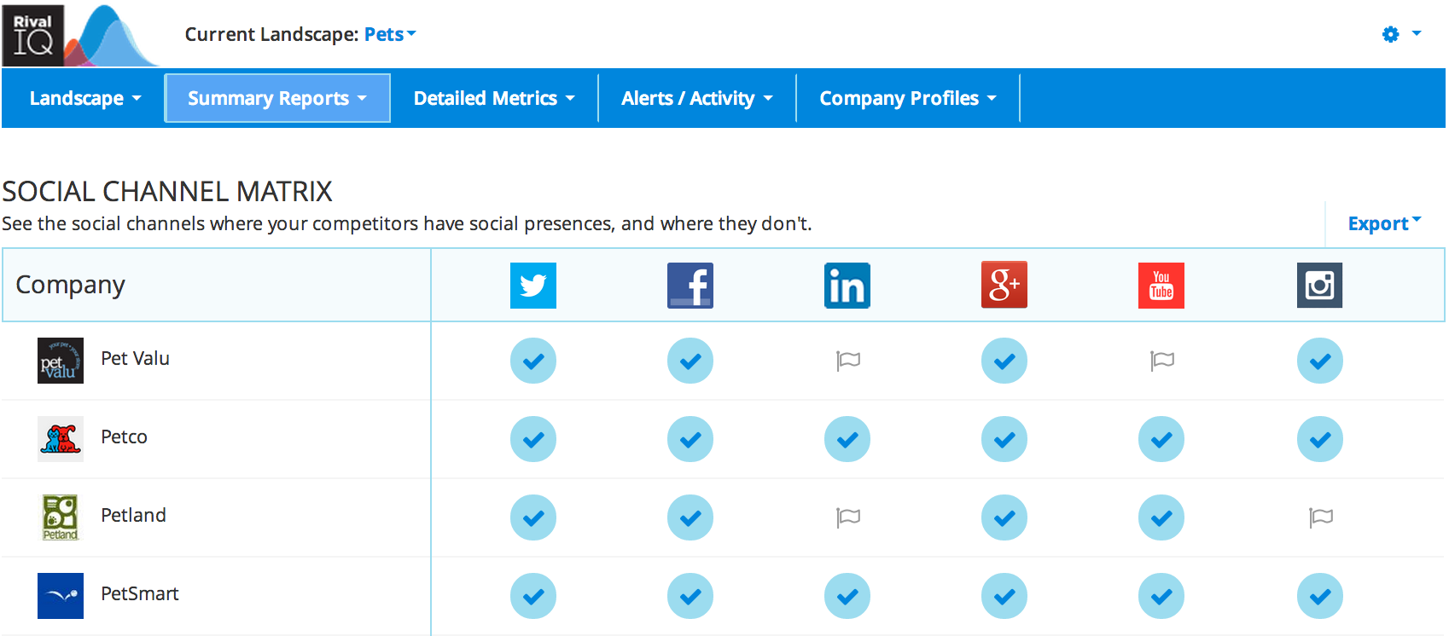Viewport: 1449px width, 636px height.
Task: Click PetSmart's YouTube checkmark
Action: point(1161,596)
